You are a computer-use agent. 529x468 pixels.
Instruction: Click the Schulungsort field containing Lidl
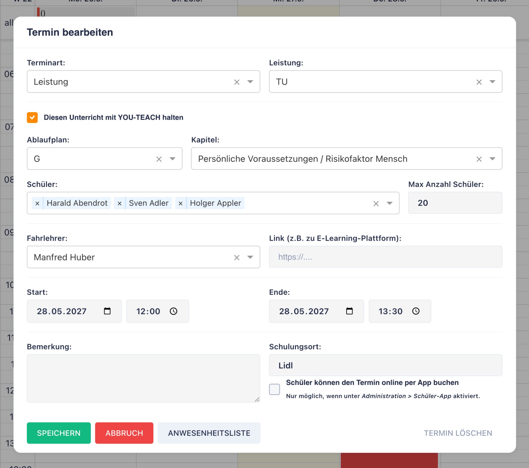point(386,365)
